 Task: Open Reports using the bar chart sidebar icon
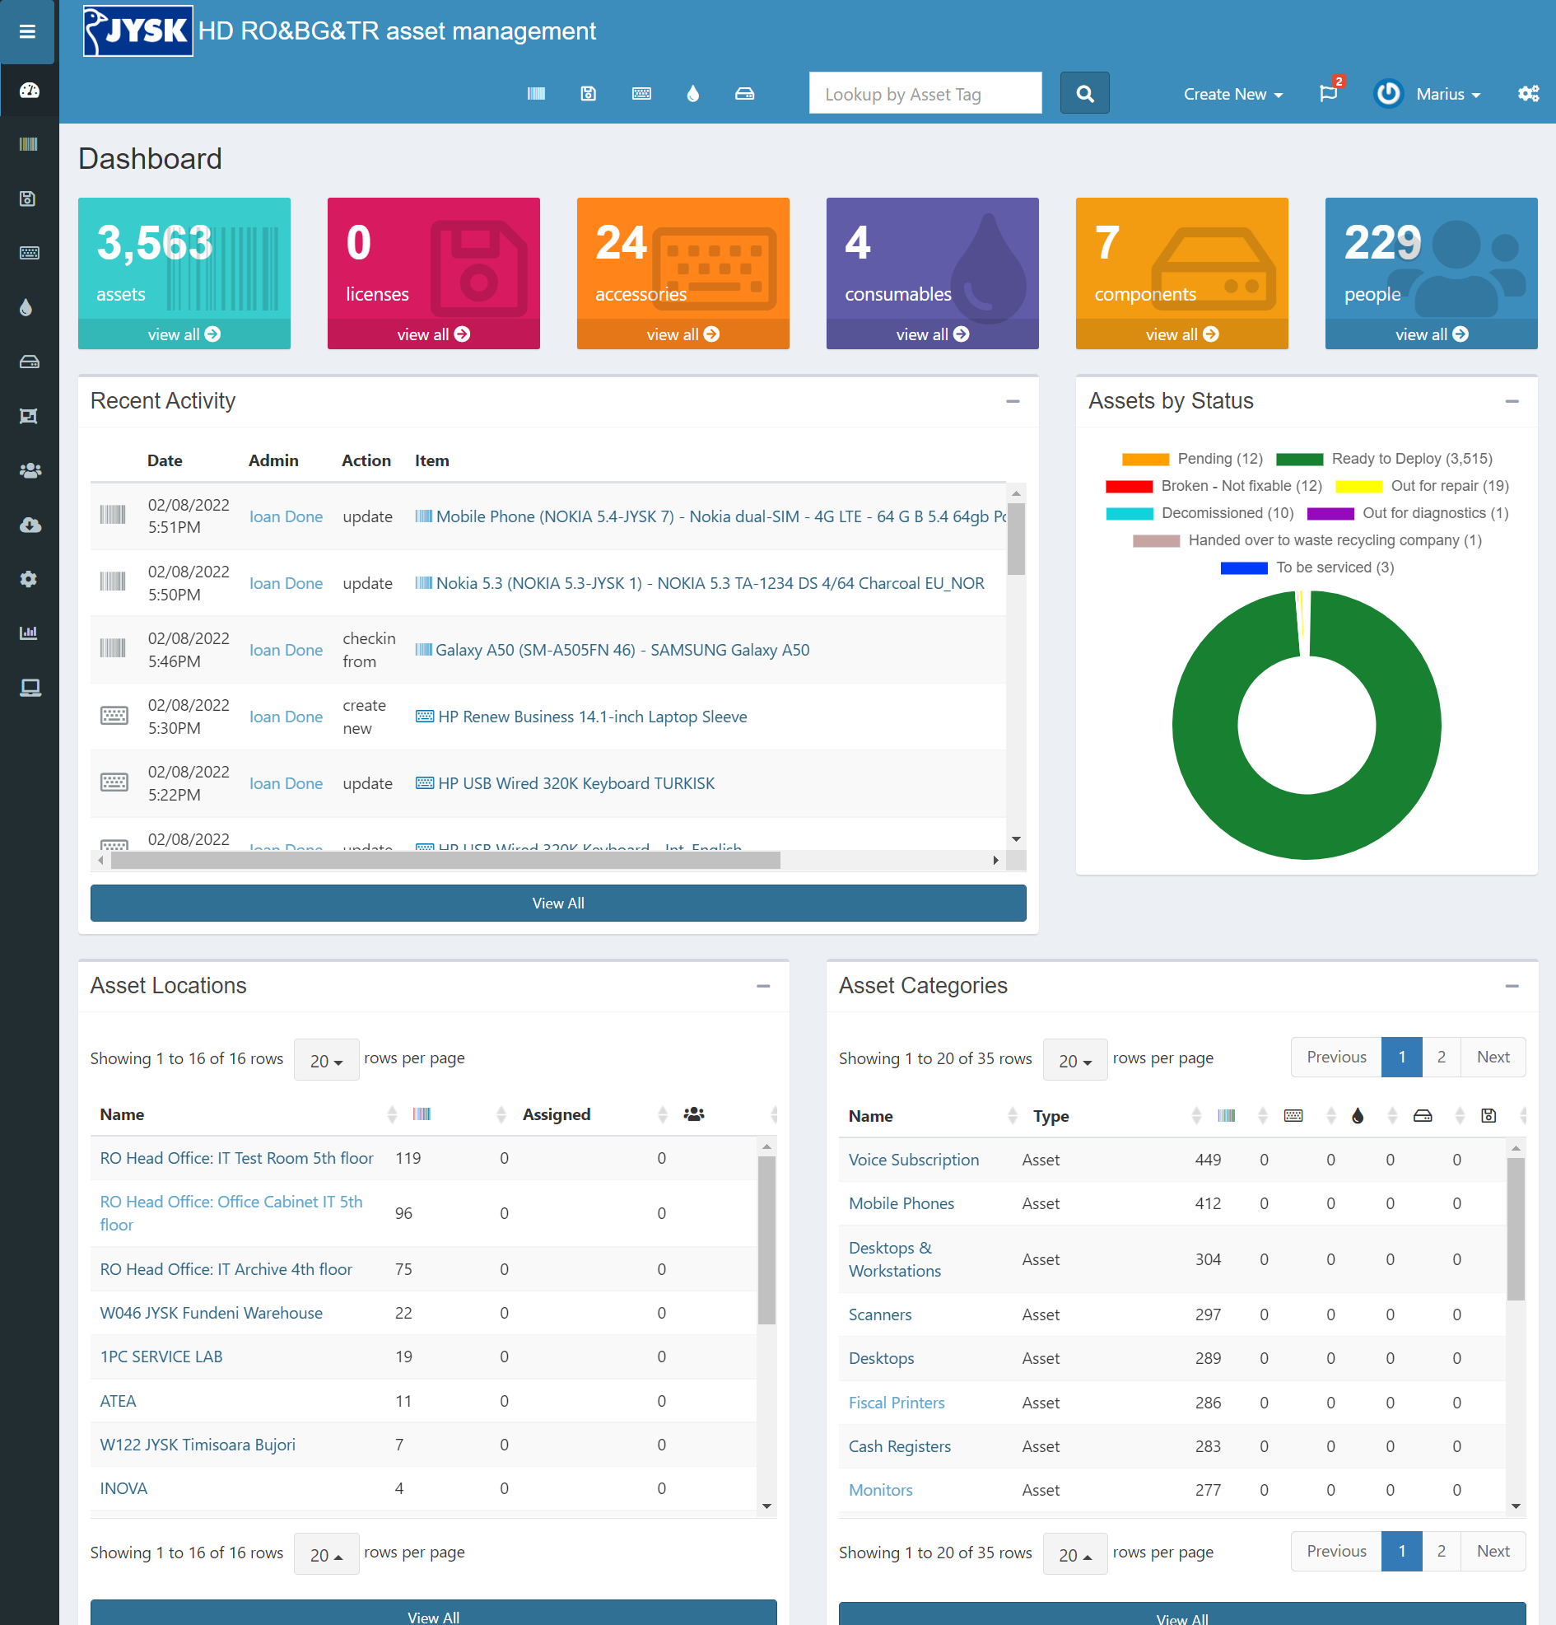coord(29,633)
